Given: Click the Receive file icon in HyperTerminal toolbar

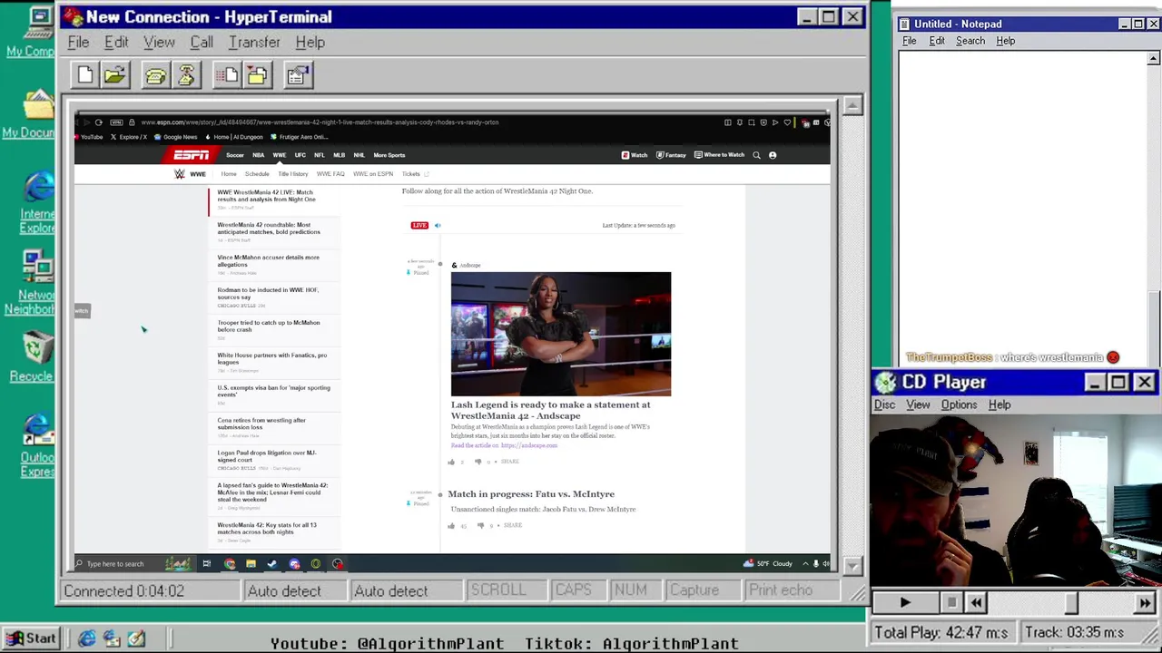Looking at the screenshot, I should [x=257, y=75].
